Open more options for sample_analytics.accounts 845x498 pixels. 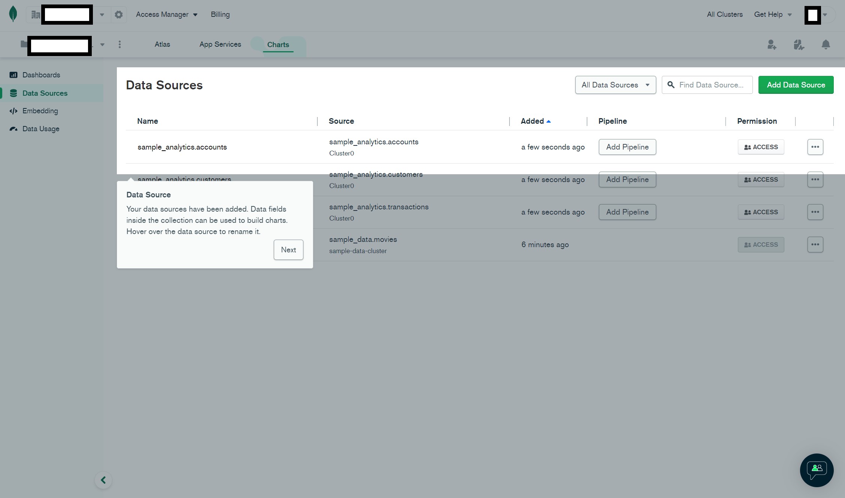point(815,147)
